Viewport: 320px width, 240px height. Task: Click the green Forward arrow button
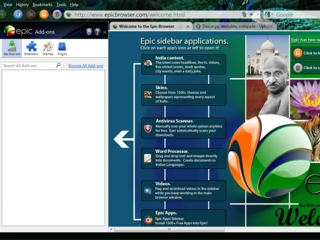pos(2,14)
